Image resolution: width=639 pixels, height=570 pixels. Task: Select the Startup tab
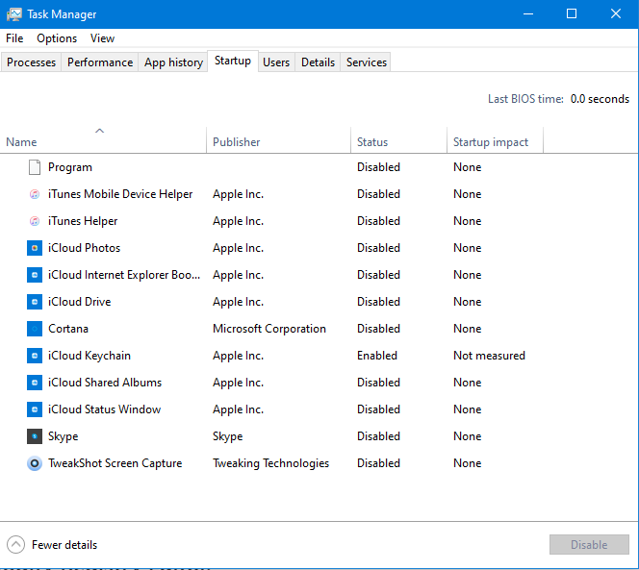(x=233, y=62)
